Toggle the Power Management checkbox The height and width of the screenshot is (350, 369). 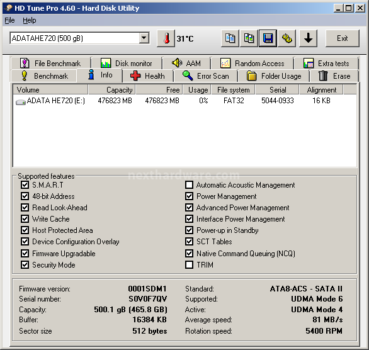click(x=189, y=196)
